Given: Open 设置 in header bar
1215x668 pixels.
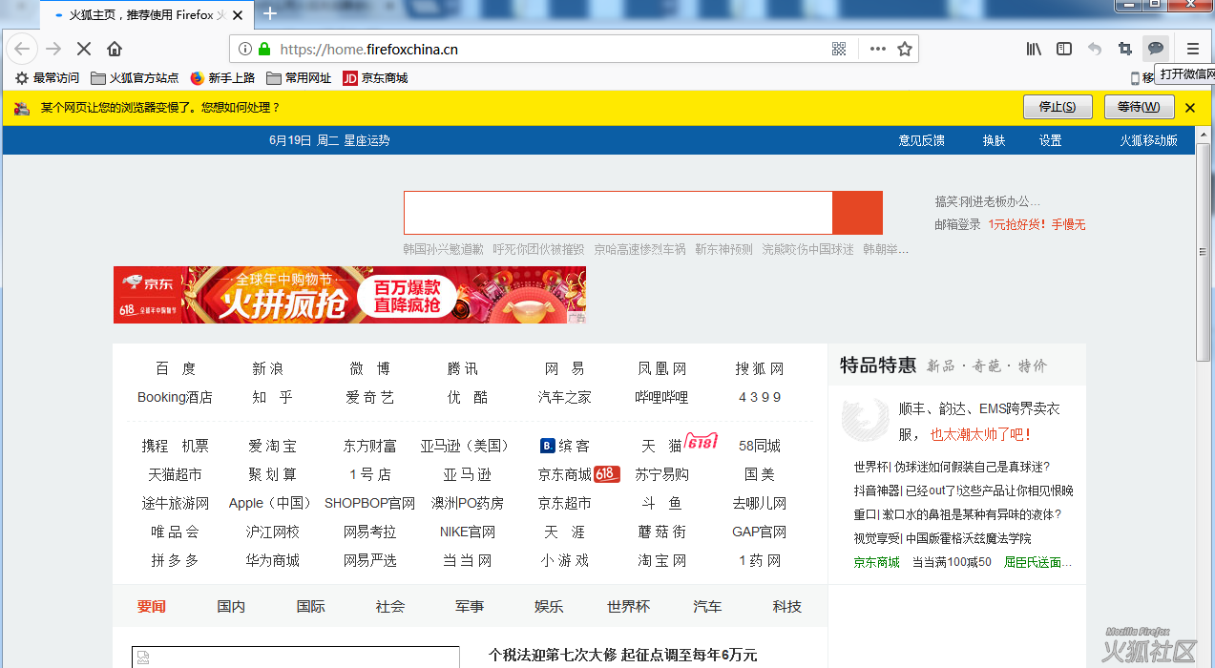Looking at the screenshot, I should (1050, 140).
